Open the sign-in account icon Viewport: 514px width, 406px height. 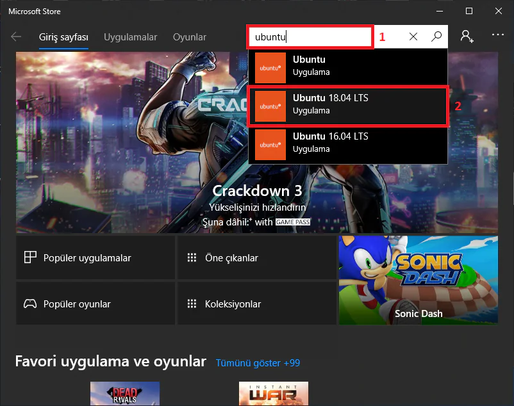(x=467, y=37)
